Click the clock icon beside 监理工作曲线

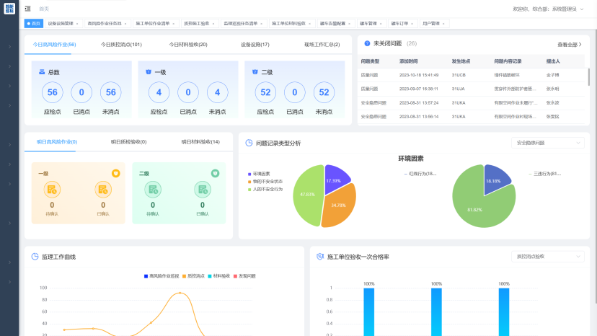click(x=35, y=257)
